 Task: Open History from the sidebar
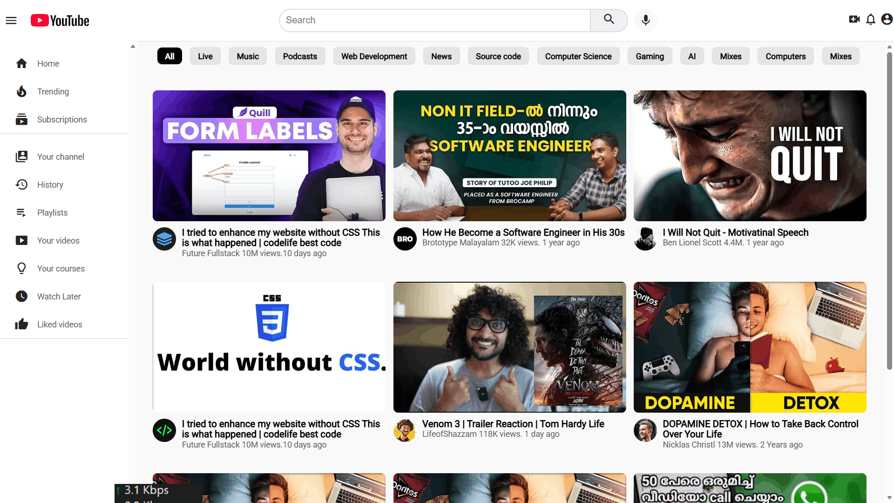[50, 185]
